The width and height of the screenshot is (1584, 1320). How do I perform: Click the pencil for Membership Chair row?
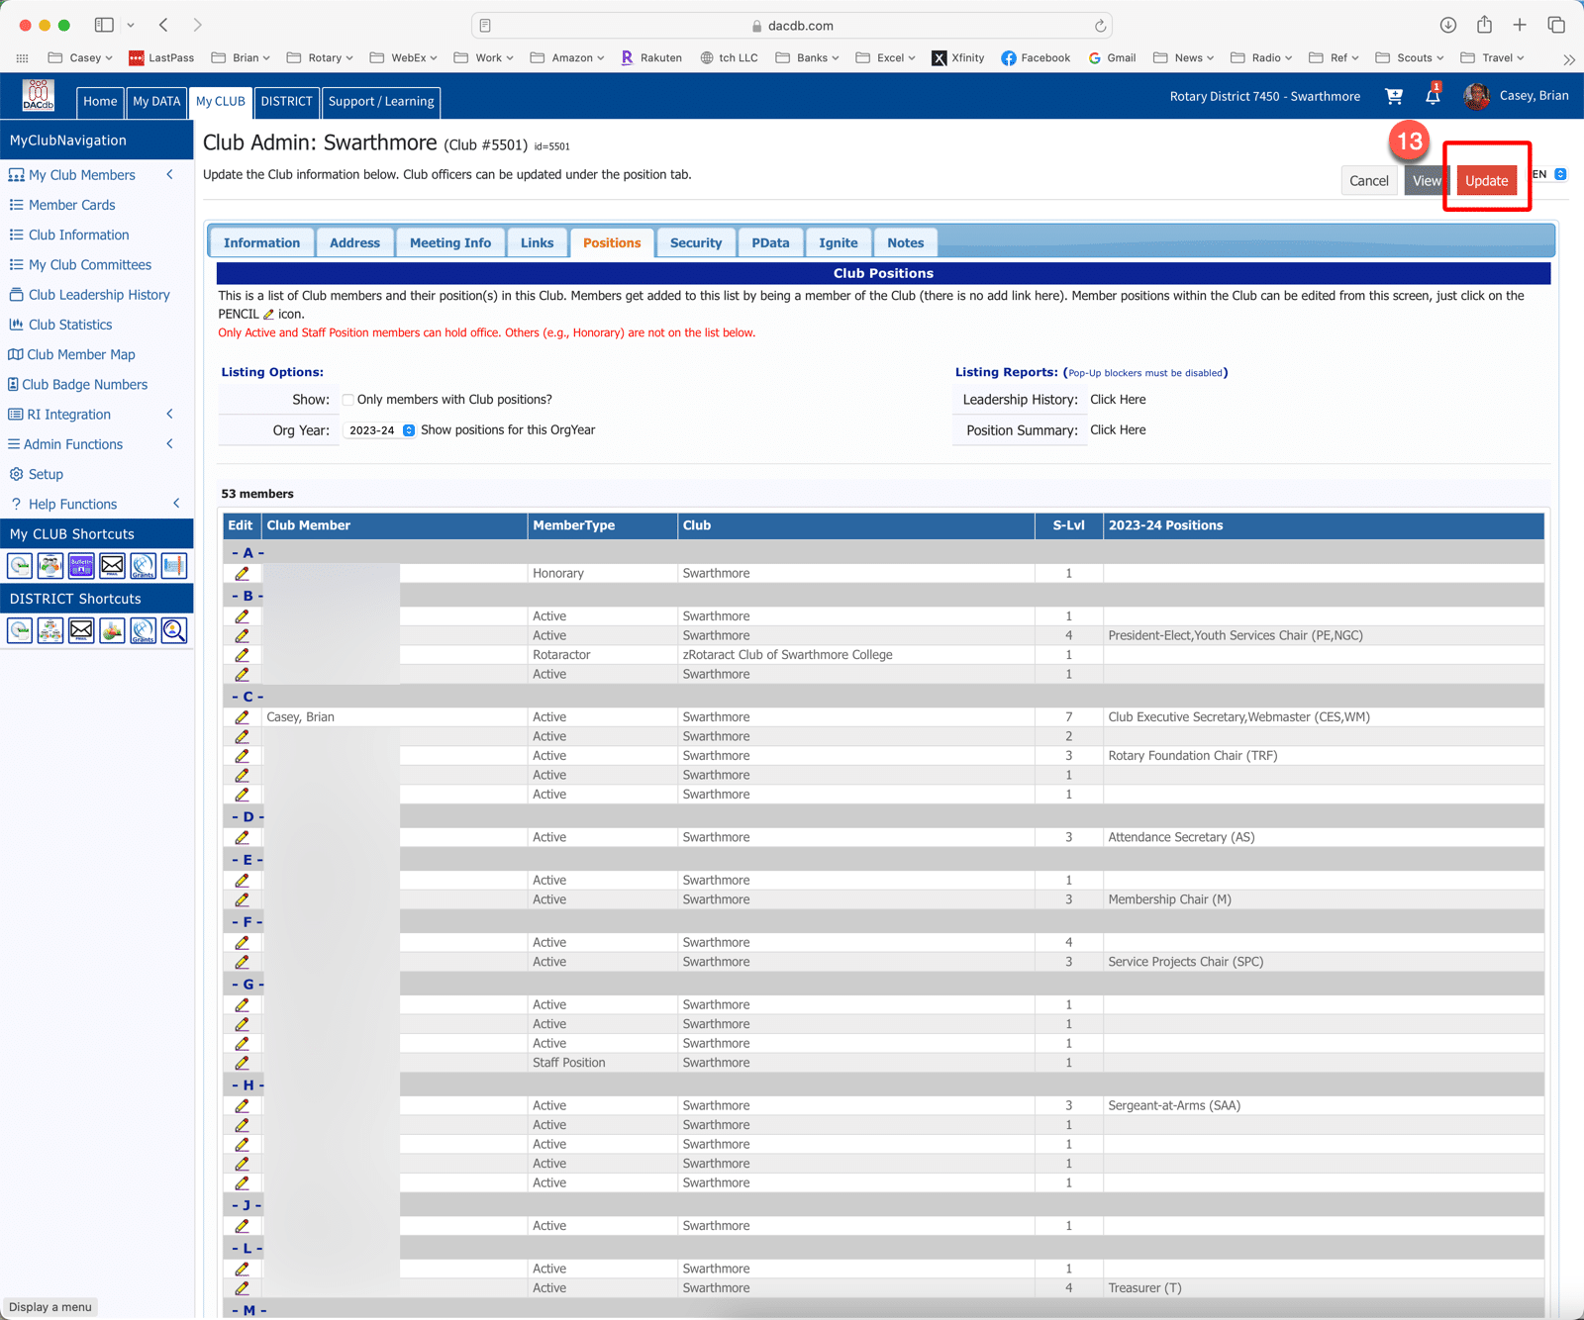[x=242, y=899]
